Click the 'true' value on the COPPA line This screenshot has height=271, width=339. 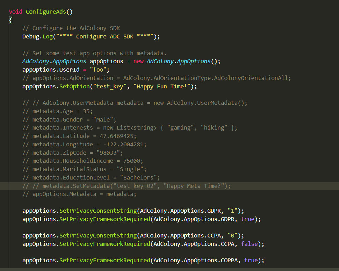(251, 261)
